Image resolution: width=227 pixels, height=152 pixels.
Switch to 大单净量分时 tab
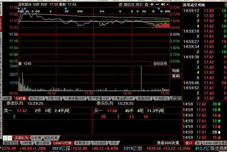pos(74,98)
